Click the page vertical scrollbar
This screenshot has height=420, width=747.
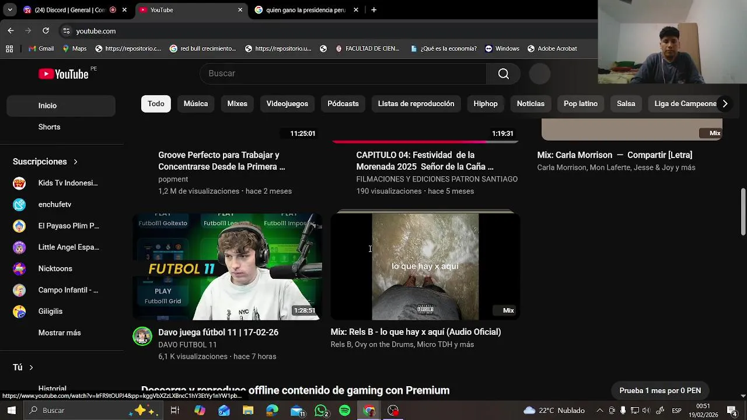(743, 212)
